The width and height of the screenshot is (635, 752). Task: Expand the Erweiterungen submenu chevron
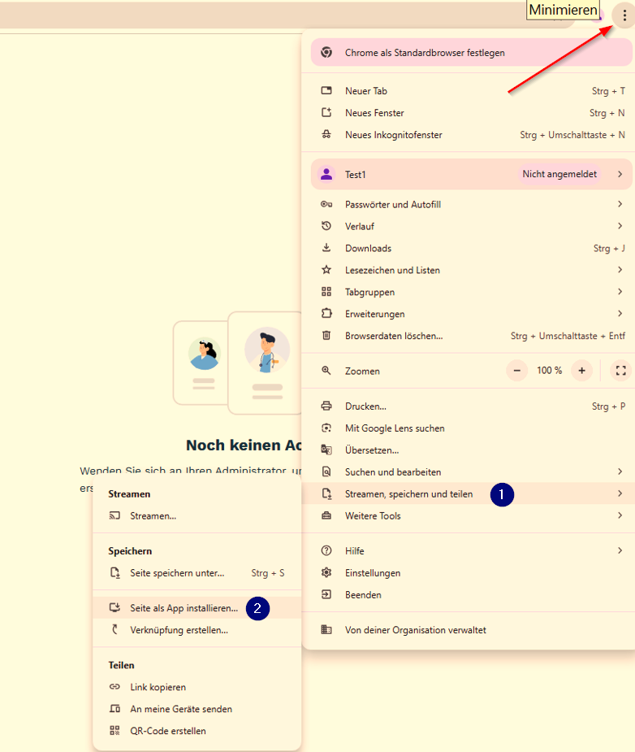620,314
